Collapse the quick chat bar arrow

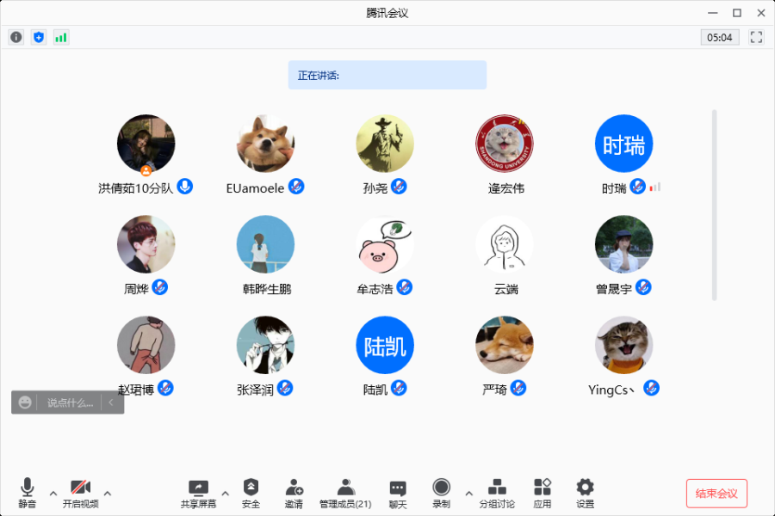pos(111,402)
